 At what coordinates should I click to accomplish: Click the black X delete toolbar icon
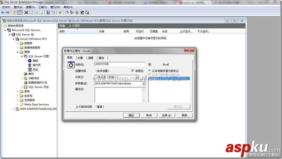(x=26, y=12)
